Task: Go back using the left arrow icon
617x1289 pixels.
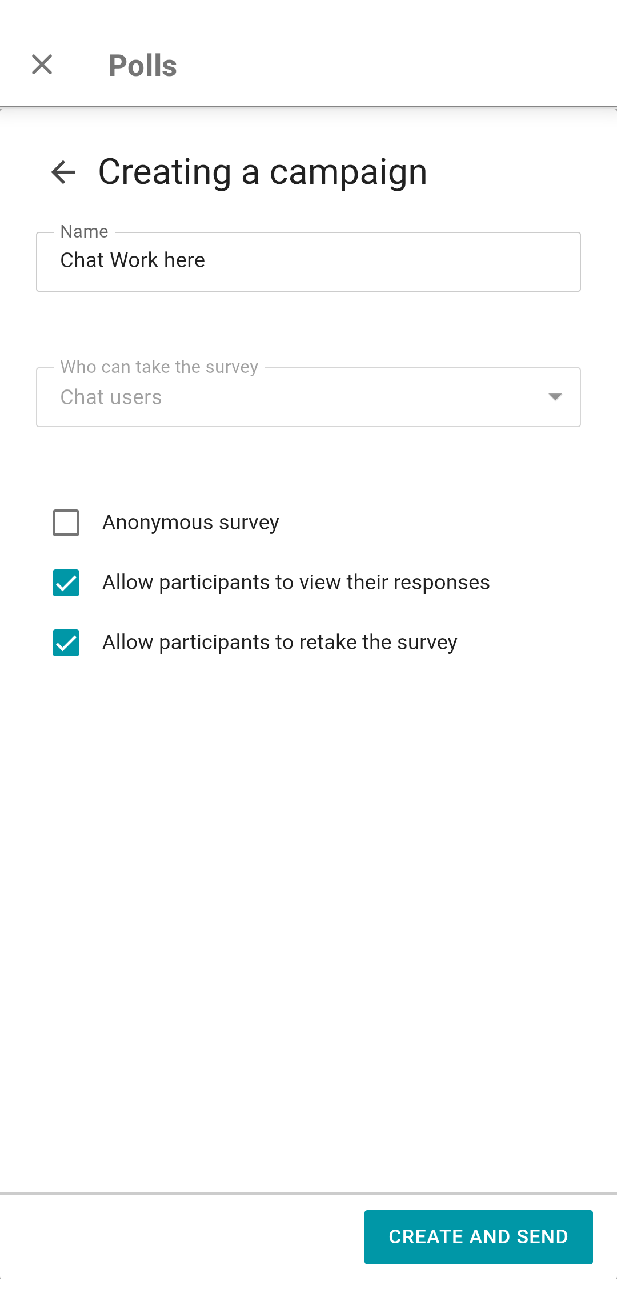Action: tap(63, 172)
